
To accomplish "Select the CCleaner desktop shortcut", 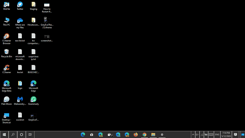I will pyautogui.click(x=7, y=69).
